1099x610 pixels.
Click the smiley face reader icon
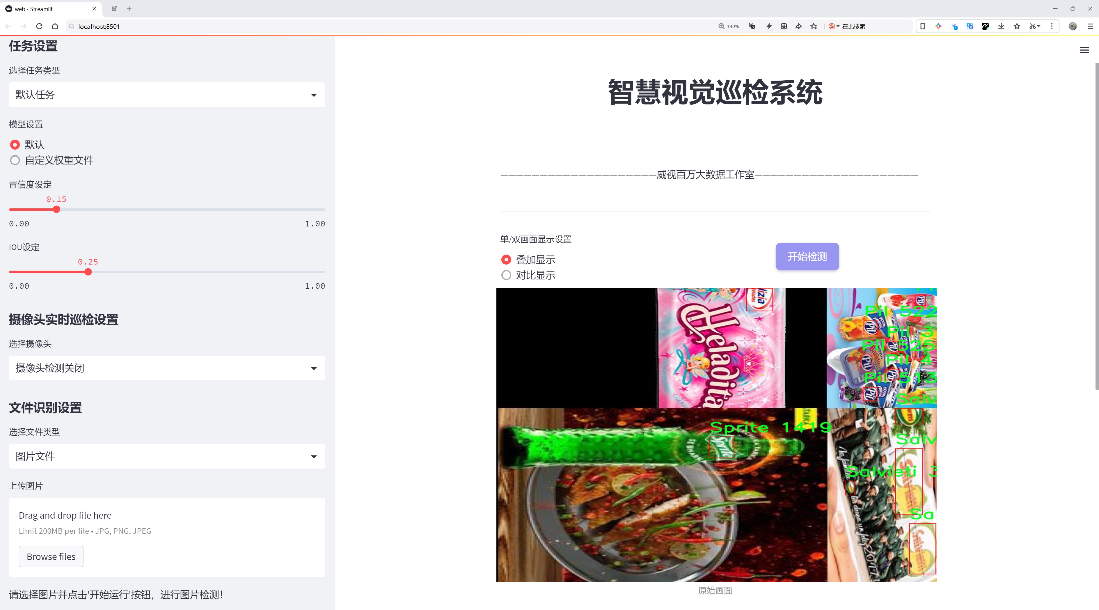tap(784, 26)
